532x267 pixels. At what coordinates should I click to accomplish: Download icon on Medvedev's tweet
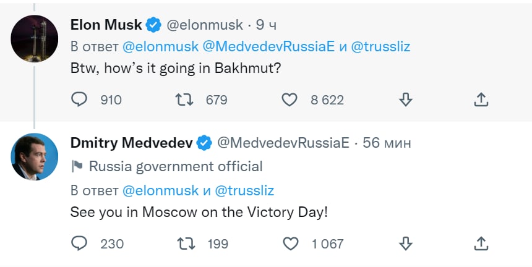pos(406,244)
